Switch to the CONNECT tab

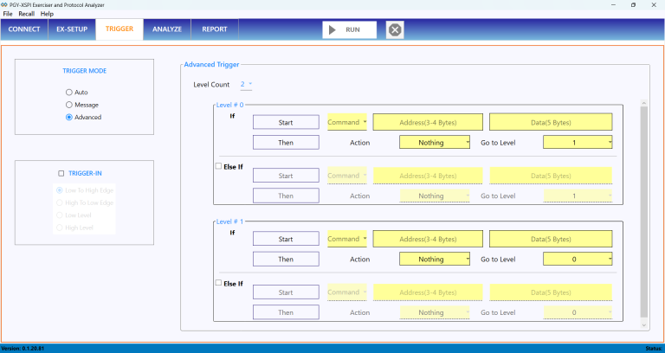(24, 29)
